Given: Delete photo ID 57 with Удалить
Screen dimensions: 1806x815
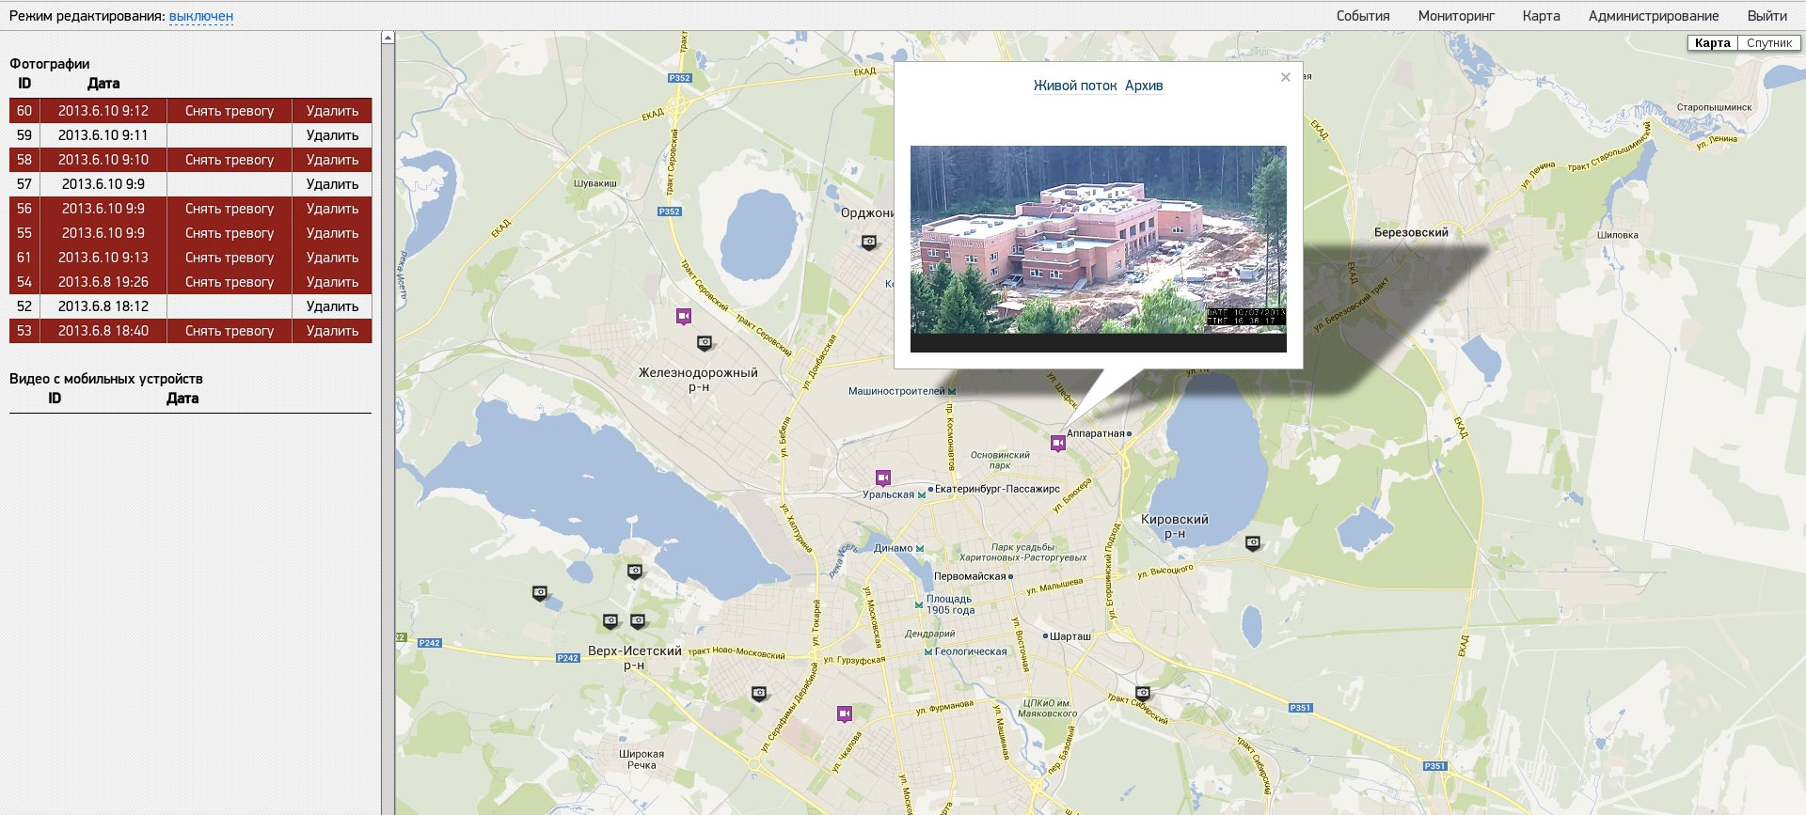Looking at the screenshot, I should pyautogui.click(x=332, y=184).
